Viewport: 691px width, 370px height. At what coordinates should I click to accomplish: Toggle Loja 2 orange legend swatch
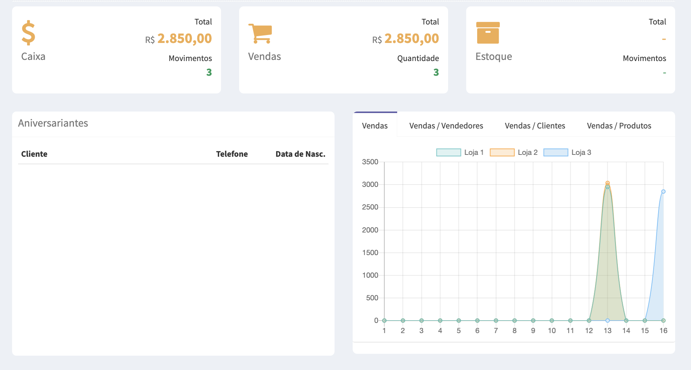click(502, 153)
